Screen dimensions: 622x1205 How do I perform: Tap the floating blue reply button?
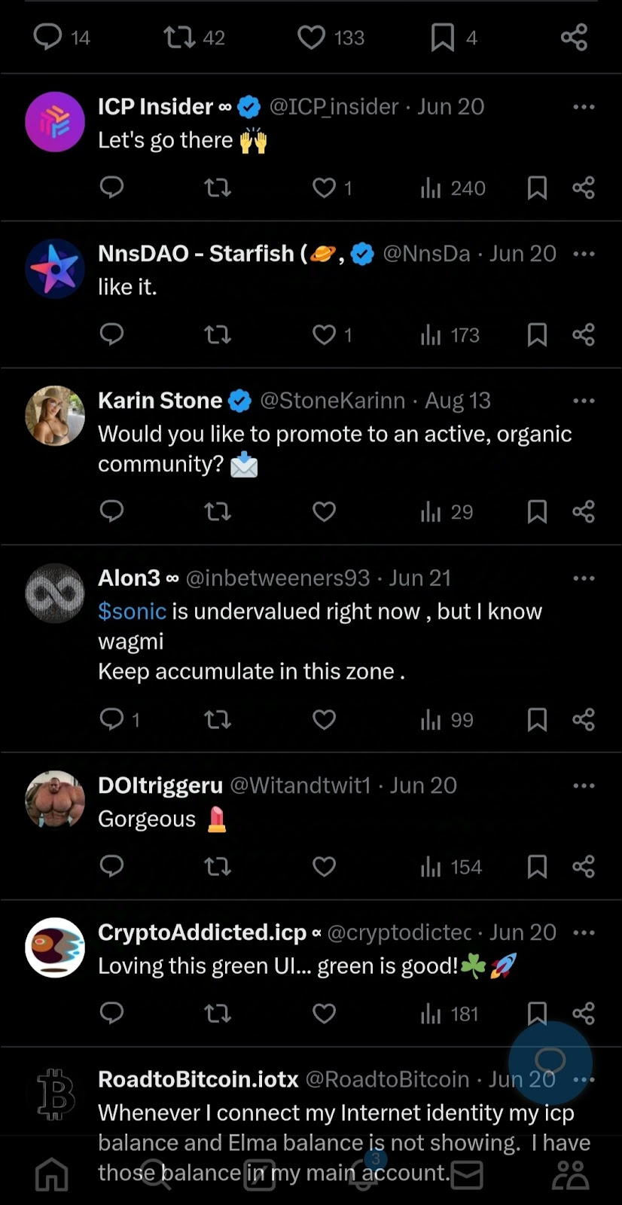[550, 1063]
